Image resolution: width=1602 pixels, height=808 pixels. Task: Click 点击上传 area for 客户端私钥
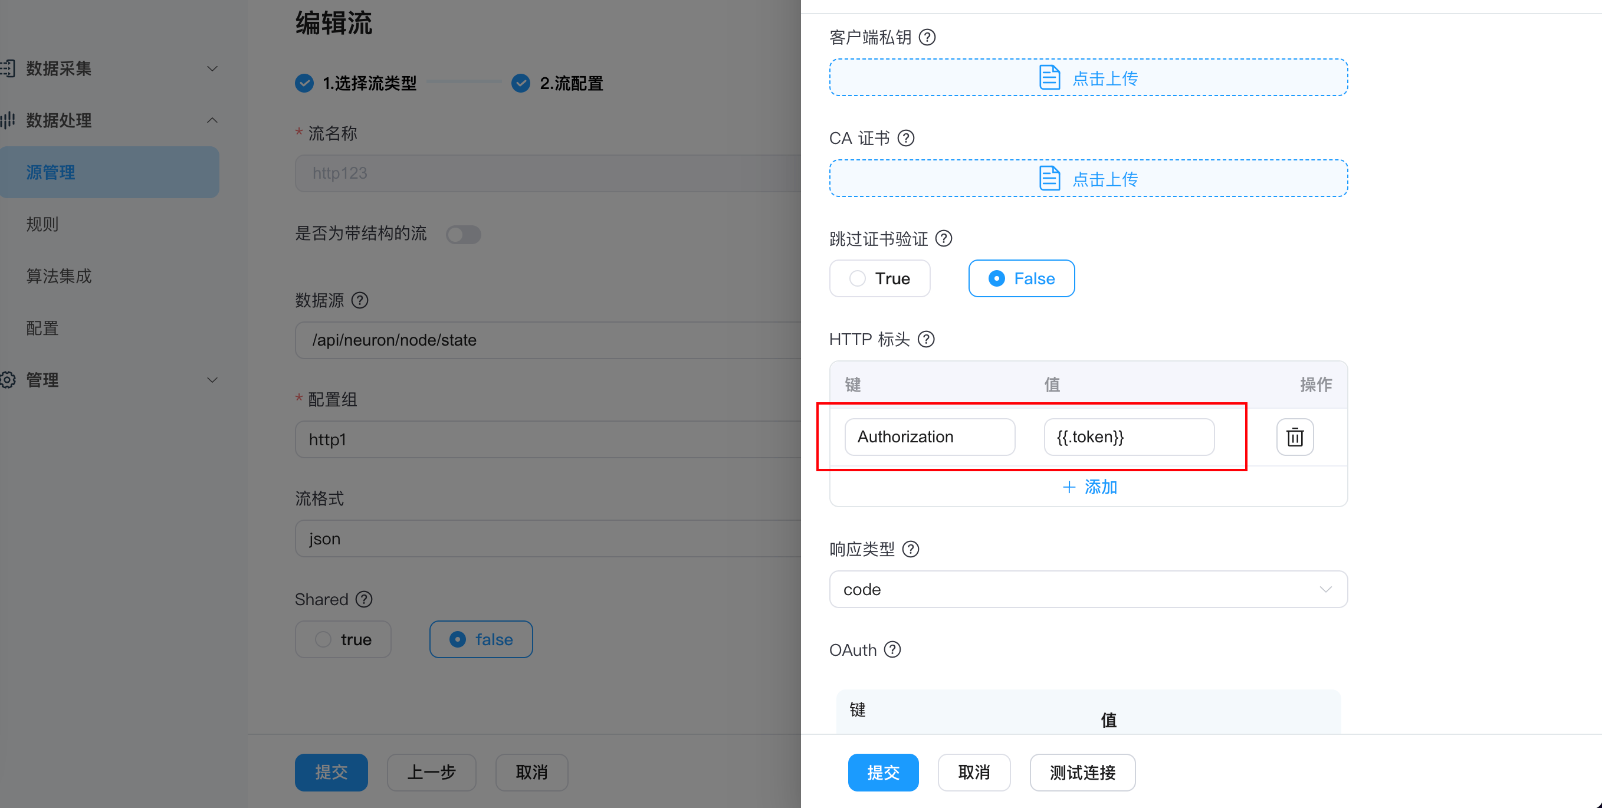click(x=1088, y=78)
